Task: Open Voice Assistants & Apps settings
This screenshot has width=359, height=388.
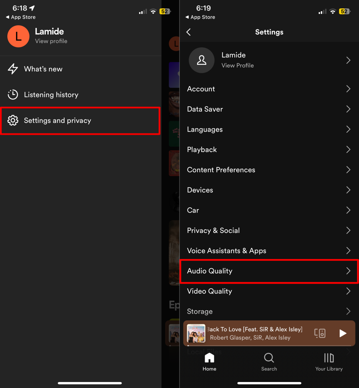Action: [x=269, y=251]
